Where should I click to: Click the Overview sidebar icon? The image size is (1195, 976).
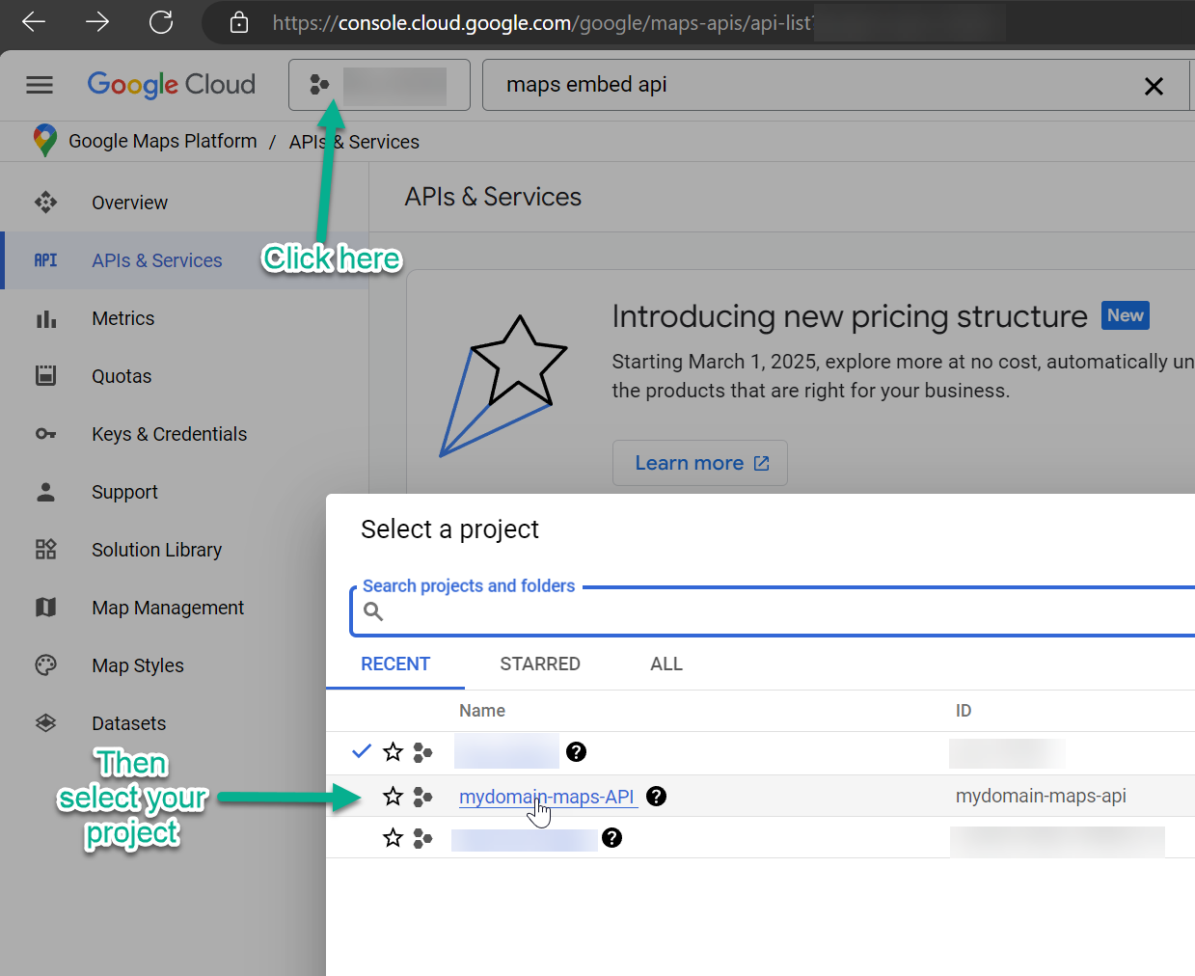coord(45,202)
